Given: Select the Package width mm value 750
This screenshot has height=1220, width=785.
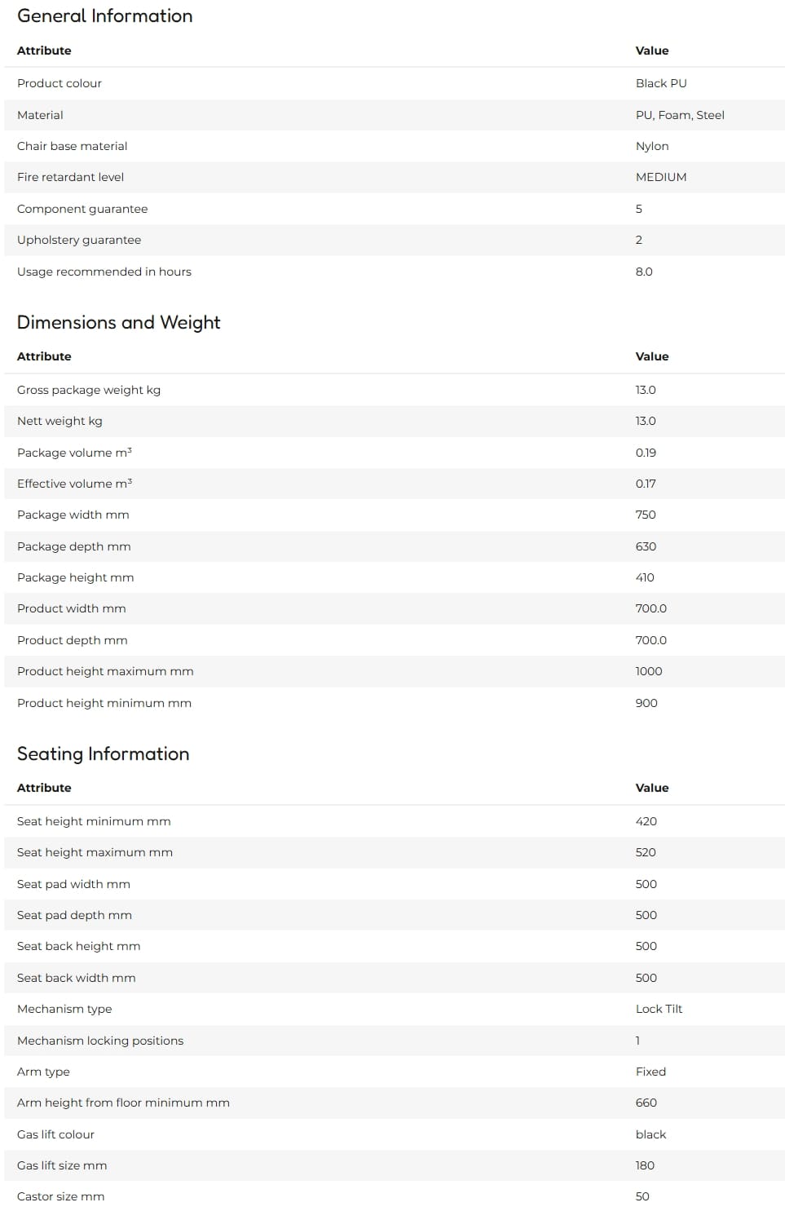Looking at the screenshot, I should [x=646, y=515].
